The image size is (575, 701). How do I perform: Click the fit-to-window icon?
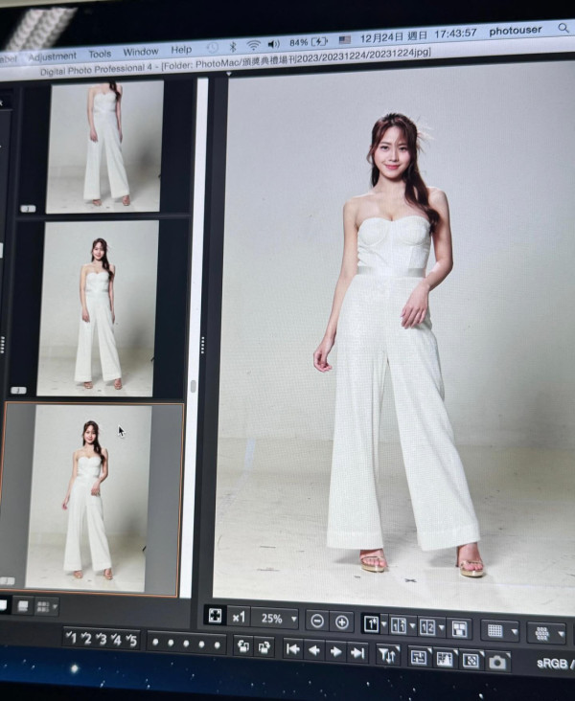point(216,616)
